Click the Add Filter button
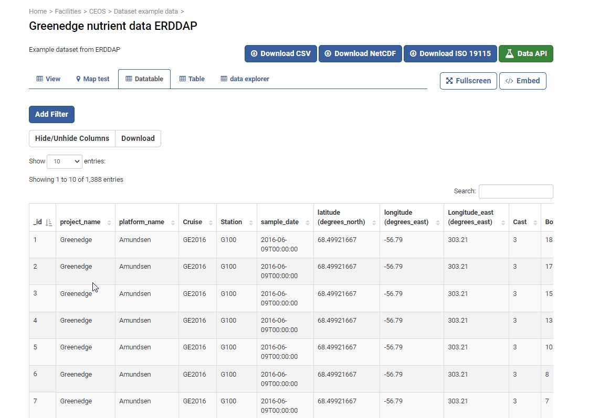The height and width of the screenshot is (418, 610). coord(51,114)
